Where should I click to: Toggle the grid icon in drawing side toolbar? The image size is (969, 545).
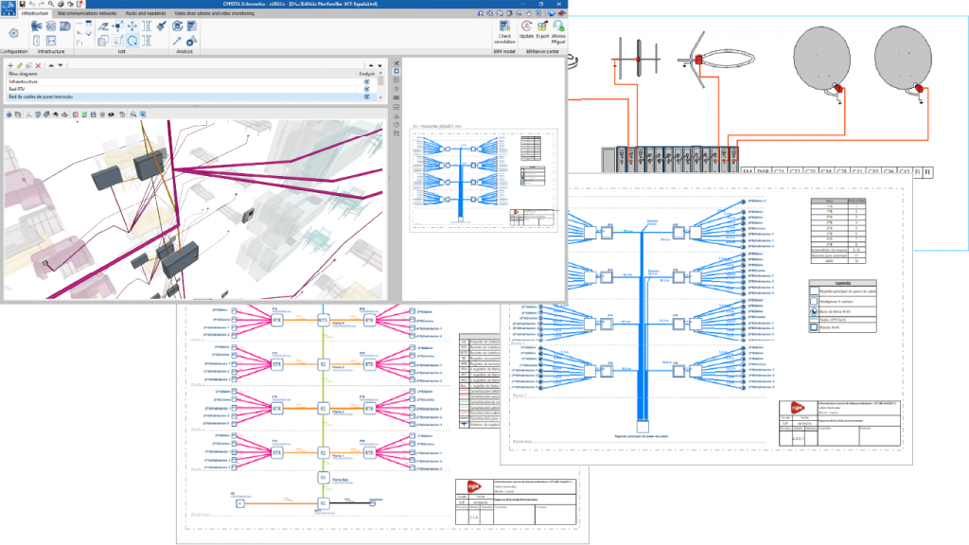point(396,80)
